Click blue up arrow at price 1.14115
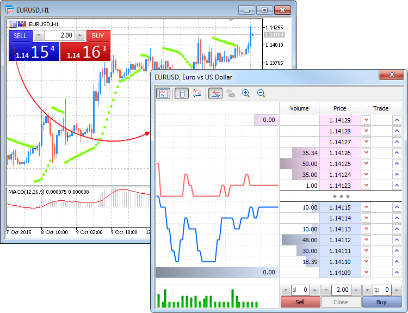 [x=397, y=207]
